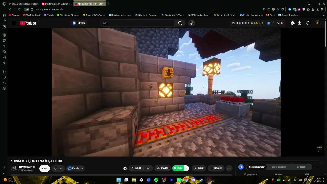This screenshot has width=327, height=184.
Task: Open Instagram in the Opera sidebar
Action: 4,57
